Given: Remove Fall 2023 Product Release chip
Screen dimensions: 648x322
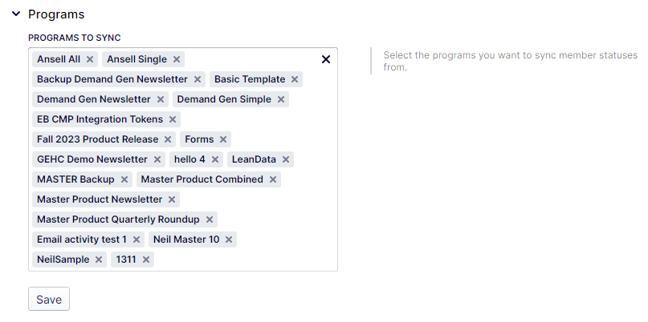Looking at the screenshot, I should [168, 139].
